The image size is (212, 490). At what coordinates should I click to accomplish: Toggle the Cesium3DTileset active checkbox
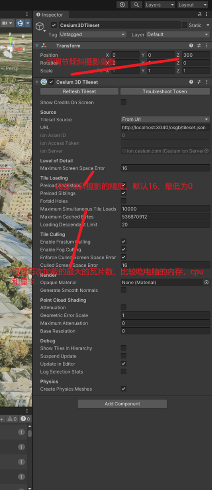pyautogui.click(x=54, y=25)
